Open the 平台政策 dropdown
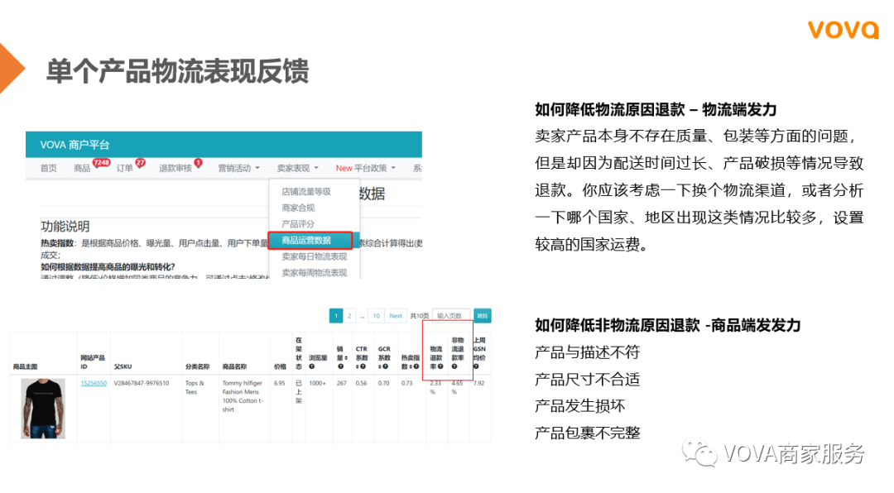 (x=372, y=167)
